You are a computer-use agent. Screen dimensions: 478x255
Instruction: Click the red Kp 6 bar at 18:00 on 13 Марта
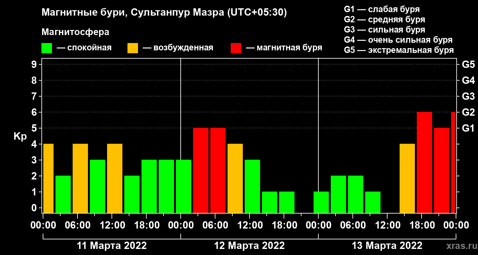(424, 163)
